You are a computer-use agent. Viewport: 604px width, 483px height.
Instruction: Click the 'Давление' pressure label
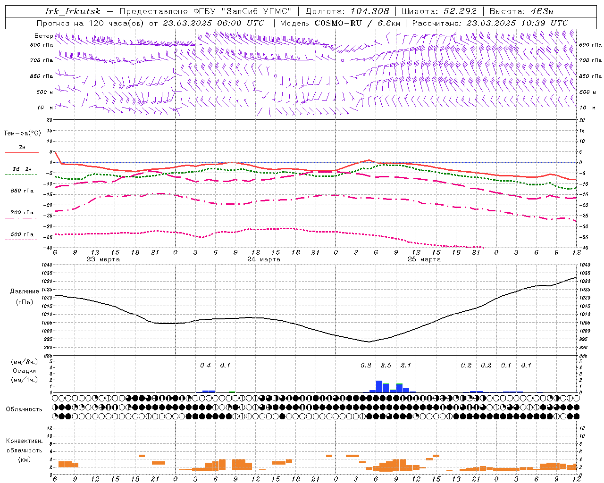(25, 291)
